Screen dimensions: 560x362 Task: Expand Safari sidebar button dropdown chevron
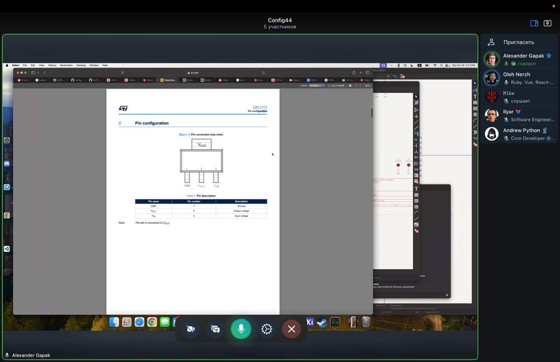[x=38, y=73]
